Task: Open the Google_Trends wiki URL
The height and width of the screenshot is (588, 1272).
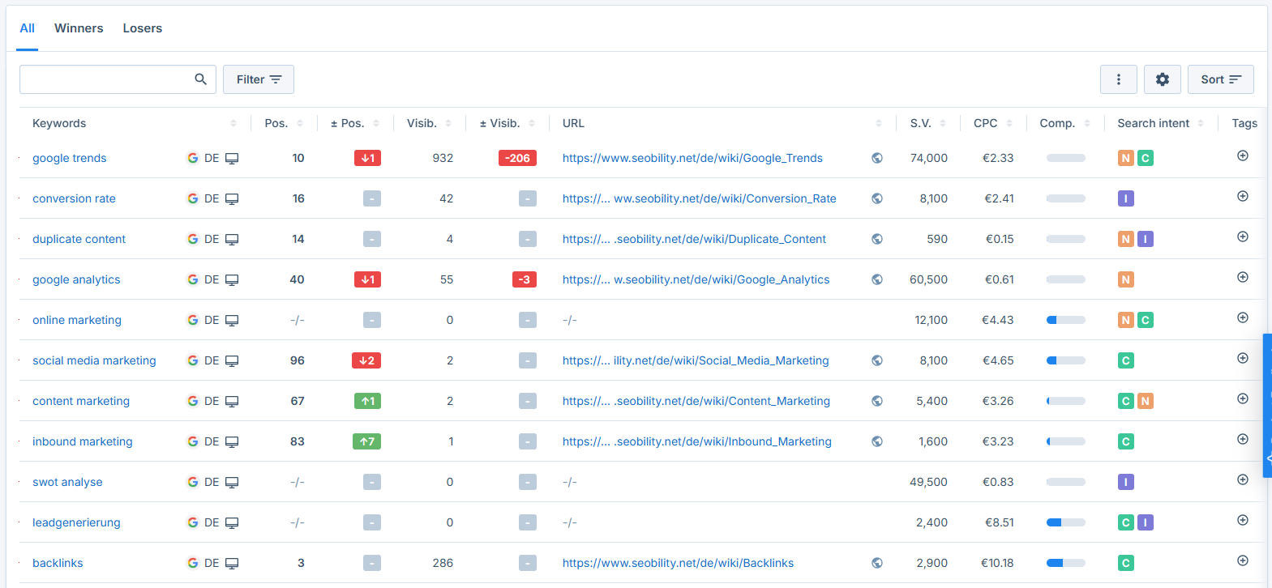Action: pos(692,158)
